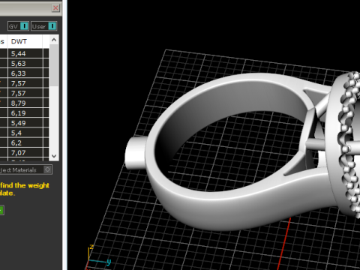Select the 5,4 DWT cell
The image size is (360, 270).
pyautogui.click(x=25, y=133)
